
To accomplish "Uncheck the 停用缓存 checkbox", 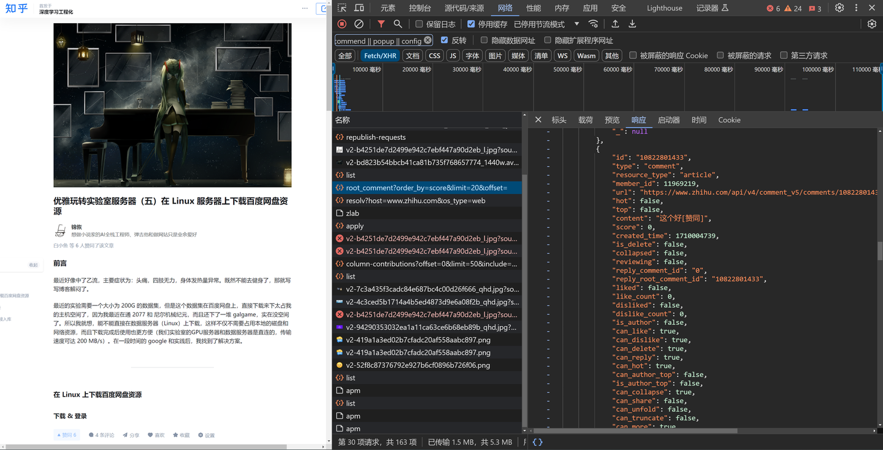I will click(471, 24).
